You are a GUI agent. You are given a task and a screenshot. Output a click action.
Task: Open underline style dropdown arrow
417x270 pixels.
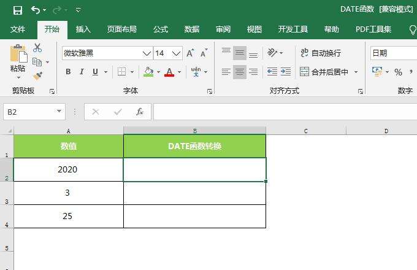tap(106, 72)
